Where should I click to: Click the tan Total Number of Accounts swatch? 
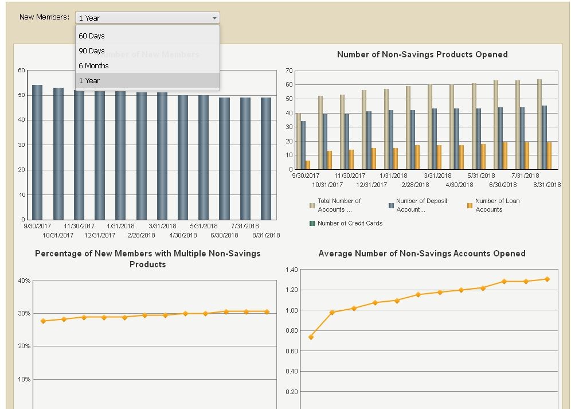312,205
